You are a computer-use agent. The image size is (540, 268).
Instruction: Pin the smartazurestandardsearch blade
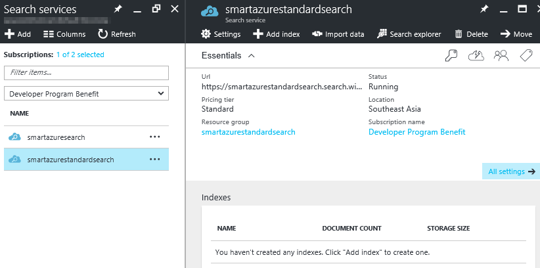484,9
